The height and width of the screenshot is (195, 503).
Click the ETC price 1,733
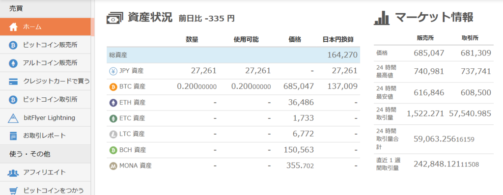(x=304, y=118)
